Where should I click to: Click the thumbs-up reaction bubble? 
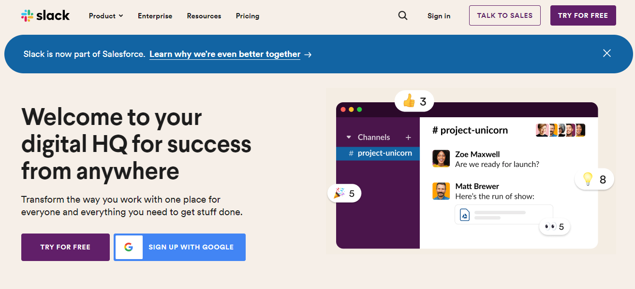click(414, 101)
